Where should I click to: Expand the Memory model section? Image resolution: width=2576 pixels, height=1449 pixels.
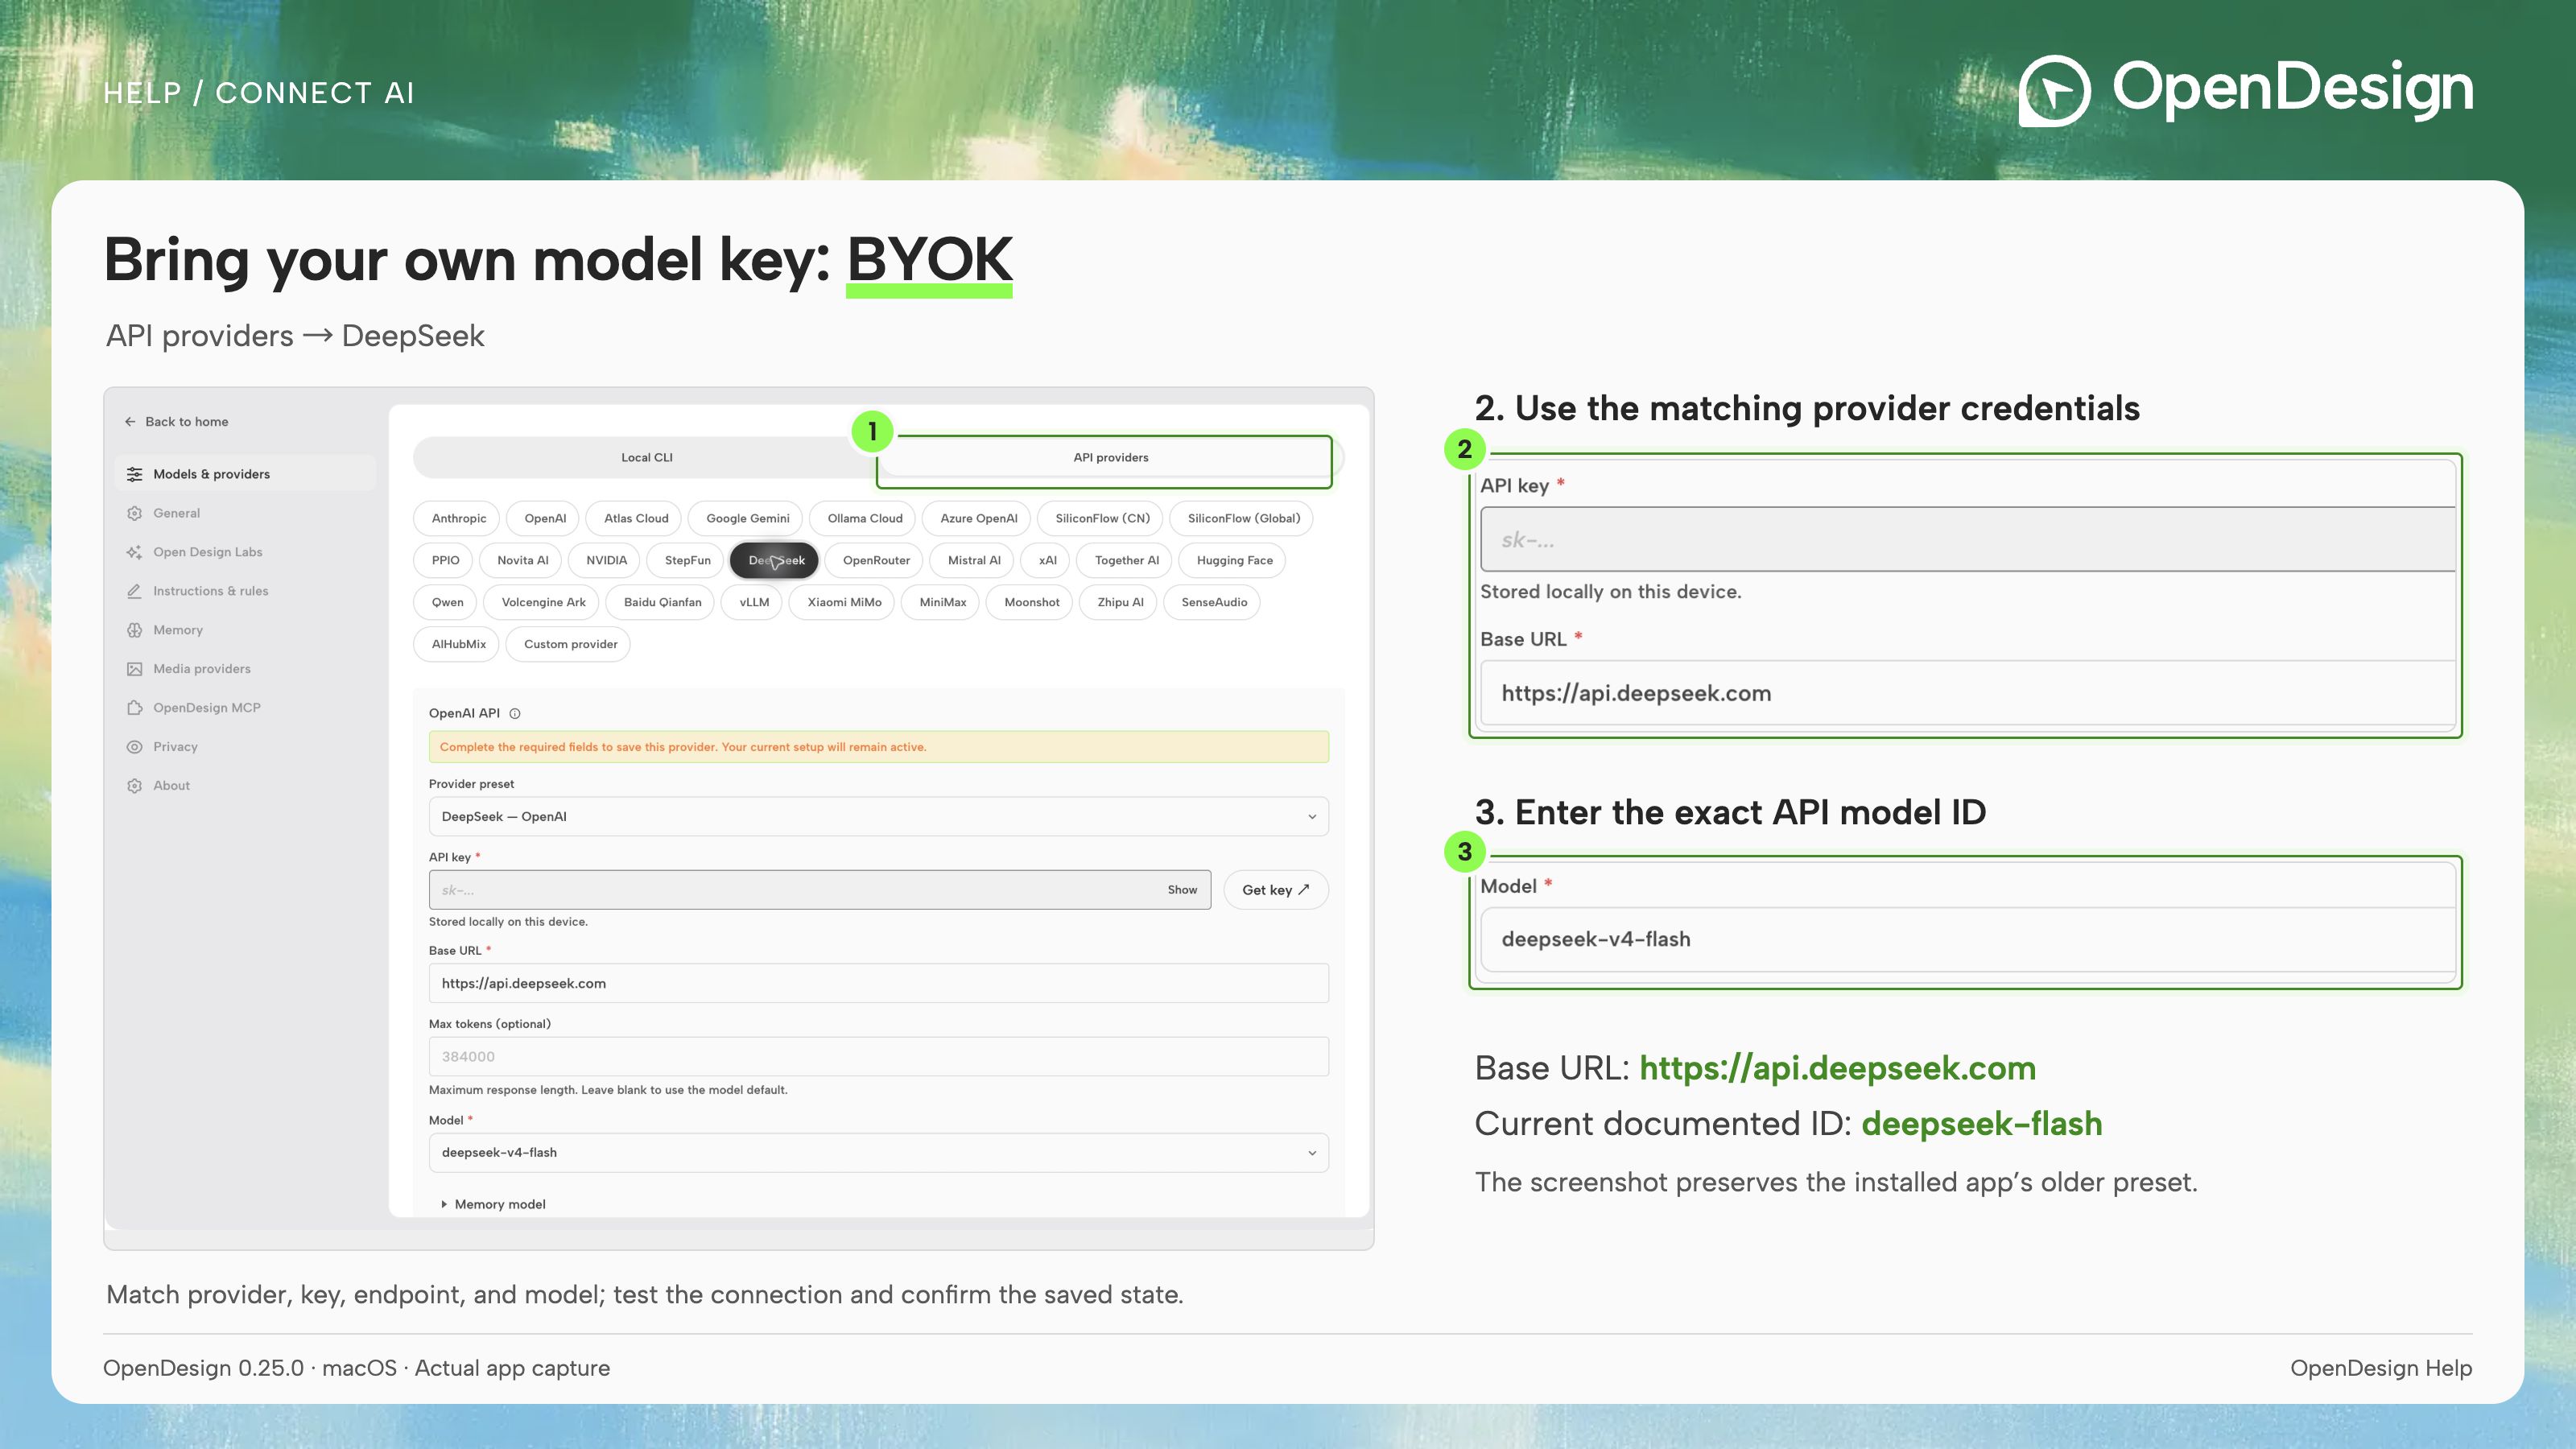point(494,1204)
